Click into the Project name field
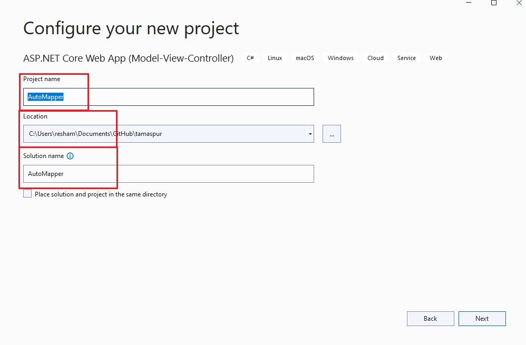This screenshot has height=345, width=526. [x=169, y=97]
